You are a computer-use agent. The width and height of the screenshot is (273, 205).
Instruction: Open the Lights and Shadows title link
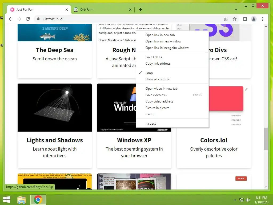tap(55, 140)
